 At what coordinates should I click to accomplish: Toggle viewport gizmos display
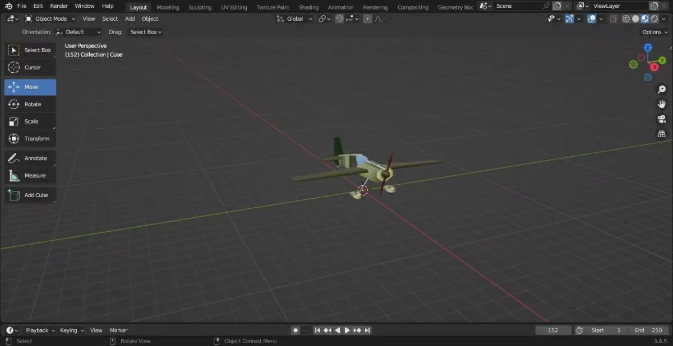569,18
